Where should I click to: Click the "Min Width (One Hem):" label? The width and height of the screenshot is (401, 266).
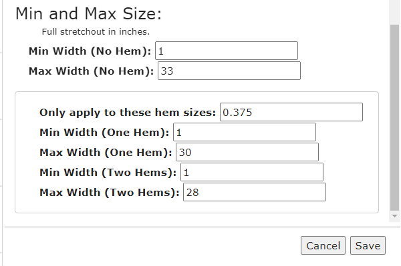pos(104,133)
